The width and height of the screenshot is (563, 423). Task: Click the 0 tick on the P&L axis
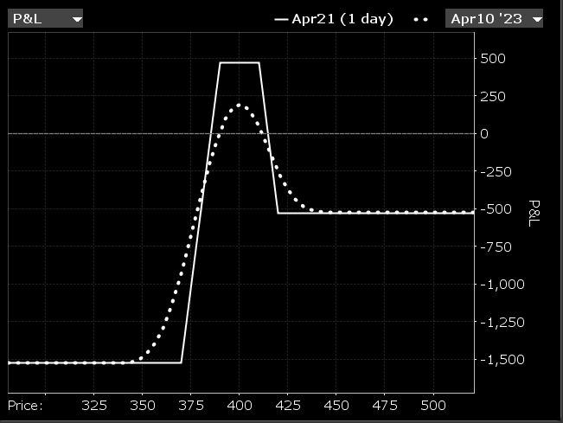tap(484, 134)
